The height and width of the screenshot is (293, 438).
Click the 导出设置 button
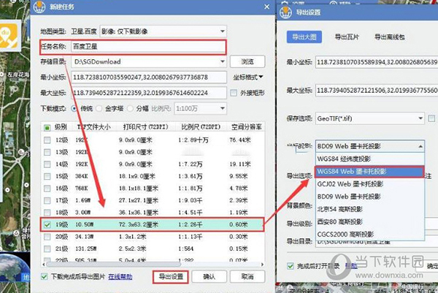(171, 277)
